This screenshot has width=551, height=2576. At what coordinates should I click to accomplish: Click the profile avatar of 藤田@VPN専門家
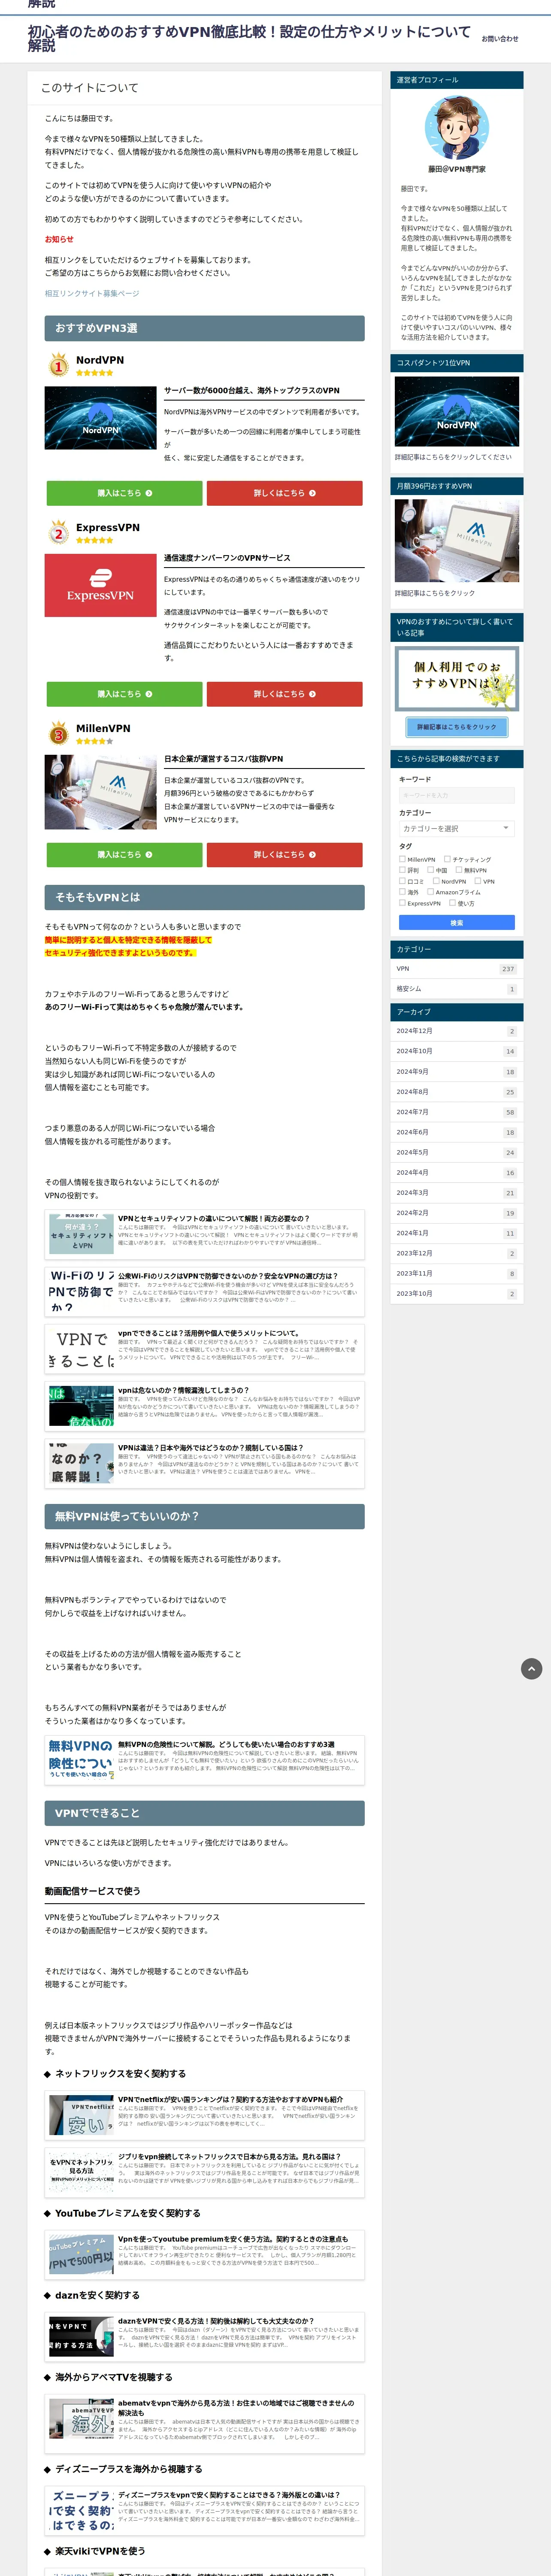[x=457, y=128]
